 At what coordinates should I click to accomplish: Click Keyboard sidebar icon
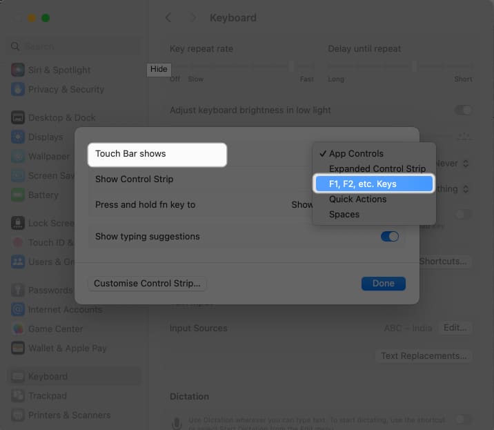click(18, 376)
